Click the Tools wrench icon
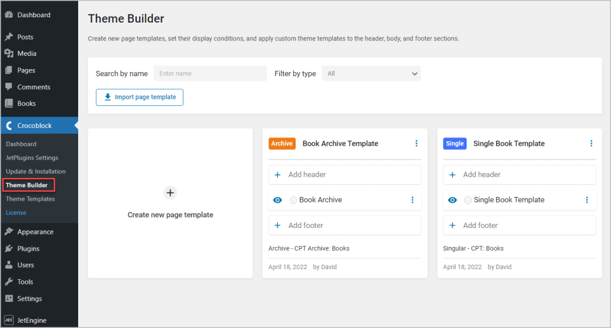 coord(8,282)
